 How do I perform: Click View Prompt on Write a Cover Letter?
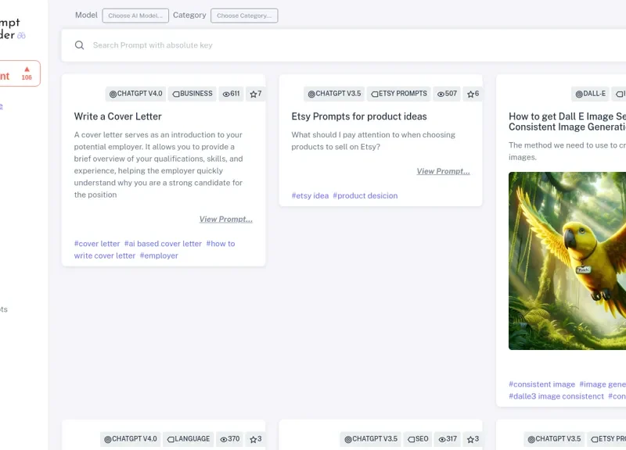(x=227, y=219)
